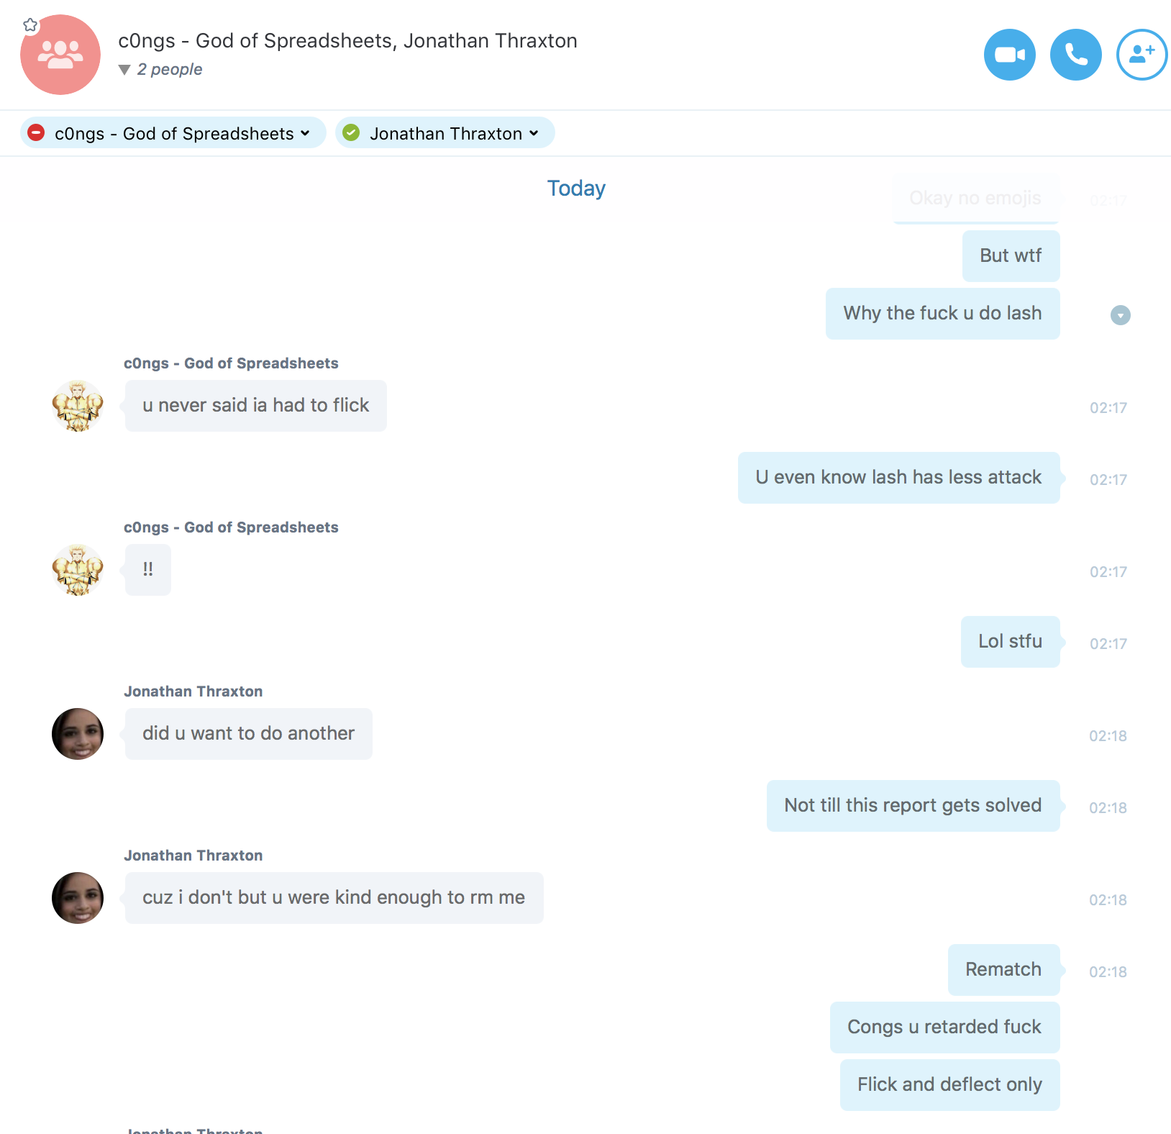Click the Today date header
1171x1134 pixels.
click(x=576, y=189)
